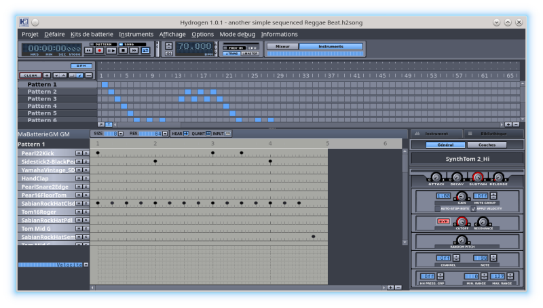Viewport: 543px width, 308px height.
Task: Move pattern down with down arrow button
Action: click(56, 75)
